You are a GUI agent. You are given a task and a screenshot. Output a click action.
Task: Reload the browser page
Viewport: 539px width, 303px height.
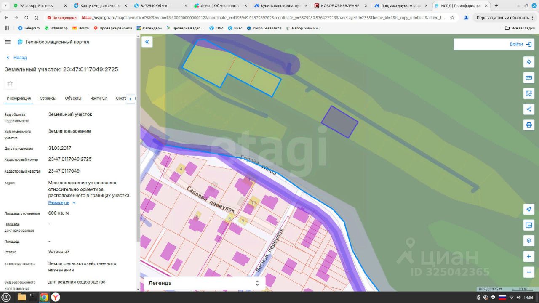pyautogui.click(x=26, y=18)
